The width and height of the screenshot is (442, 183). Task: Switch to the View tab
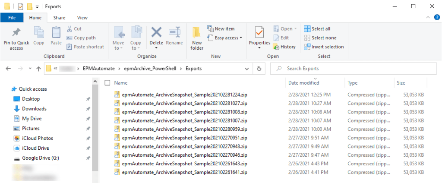click(82, 18)
